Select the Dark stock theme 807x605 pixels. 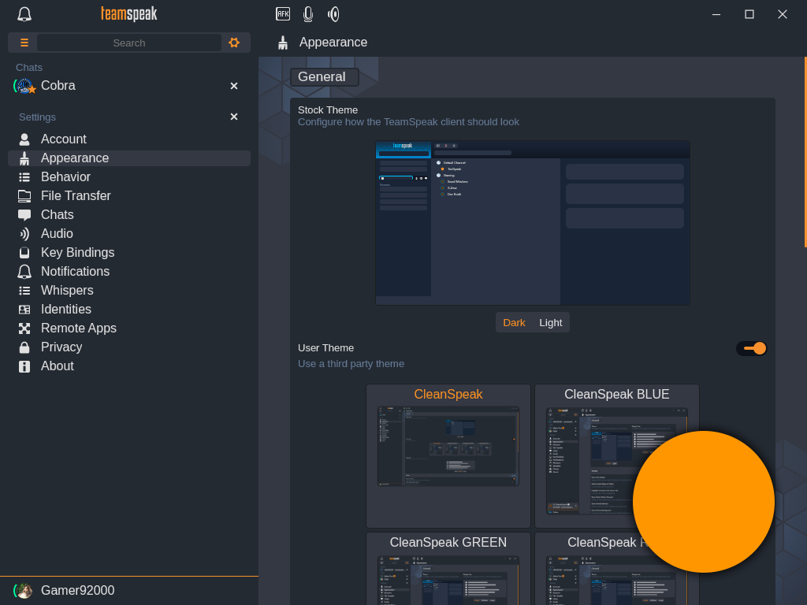[x=514, y=322]
